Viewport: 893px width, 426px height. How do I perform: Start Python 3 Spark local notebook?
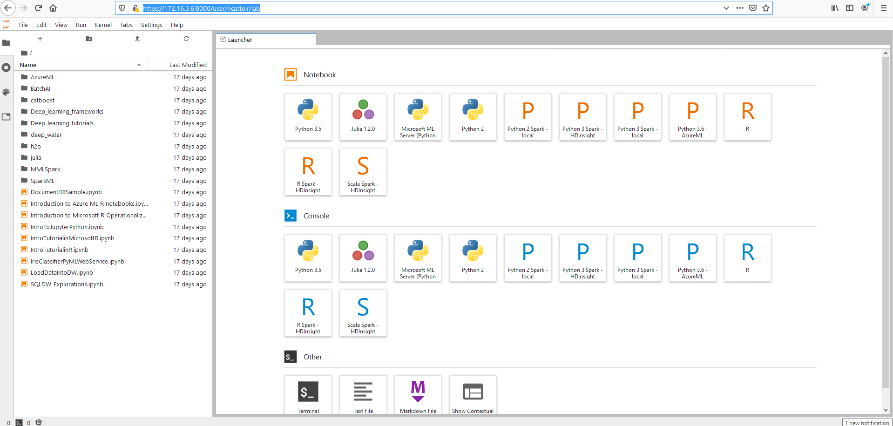[x=637, y=117]
